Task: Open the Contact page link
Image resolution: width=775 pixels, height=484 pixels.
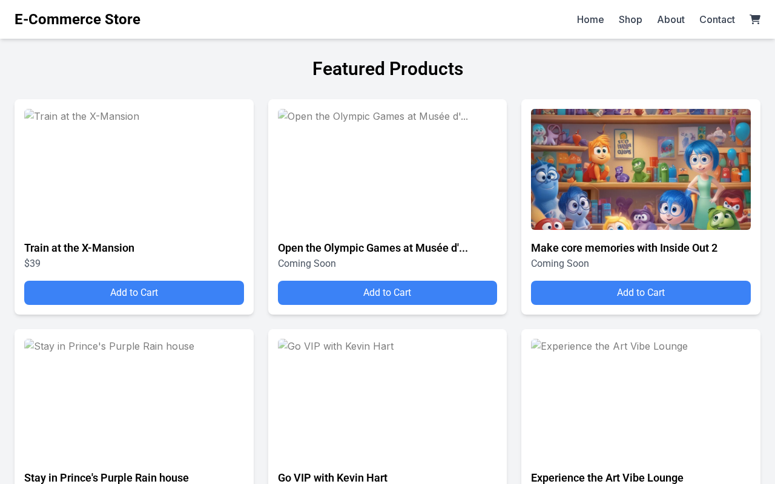Action: click(717, 19)
